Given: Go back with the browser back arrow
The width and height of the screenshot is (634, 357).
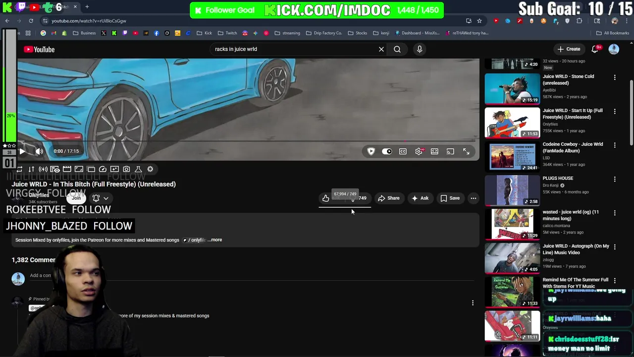Looking at the screenshot, I should tap(7, 21).
